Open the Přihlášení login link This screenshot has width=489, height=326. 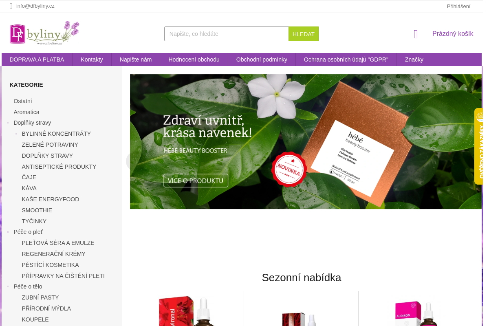(x=458, y=6)
